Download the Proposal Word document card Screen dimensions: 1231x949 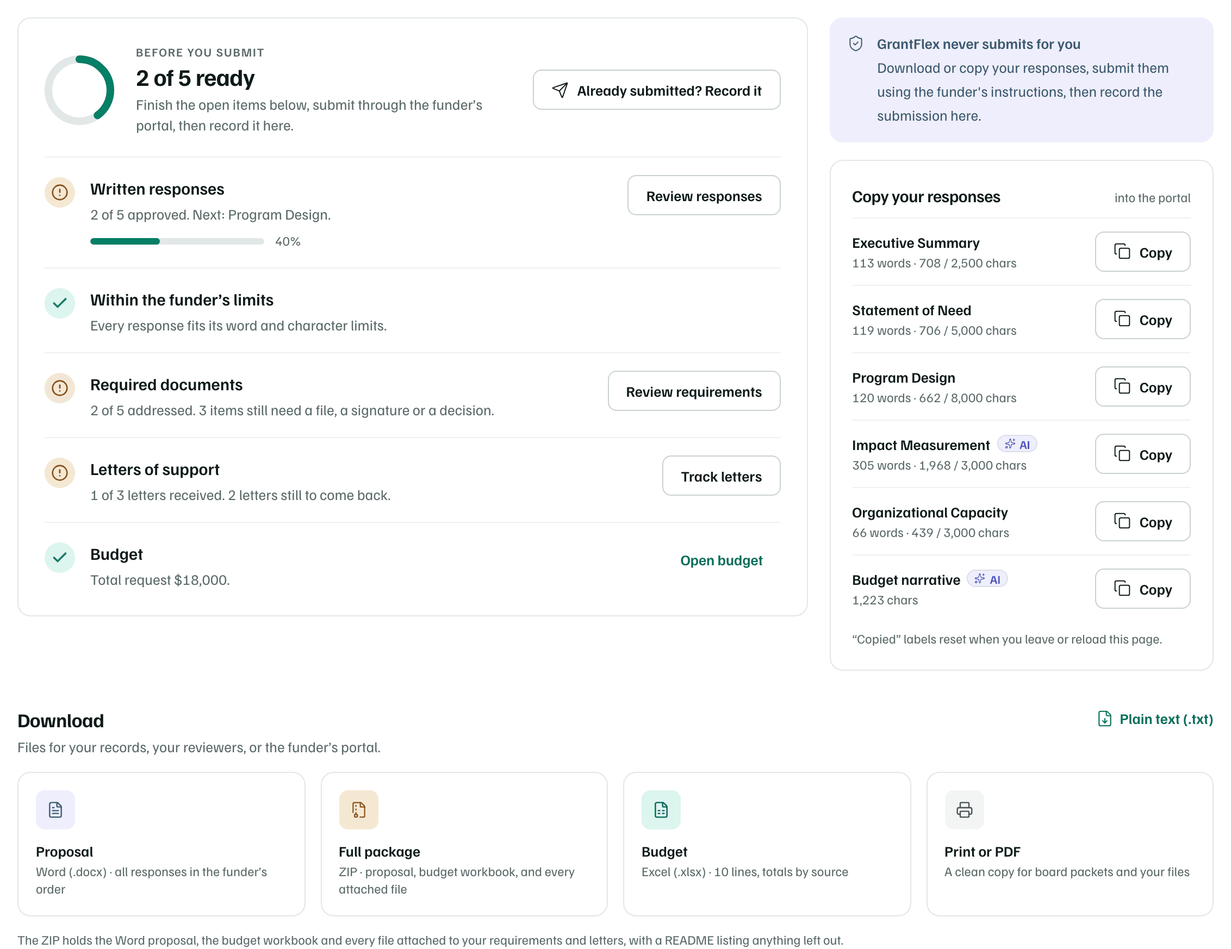161,844
